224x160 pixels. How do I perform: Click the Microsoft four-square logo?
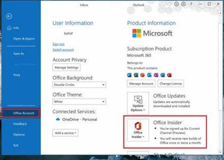point(137,33)
